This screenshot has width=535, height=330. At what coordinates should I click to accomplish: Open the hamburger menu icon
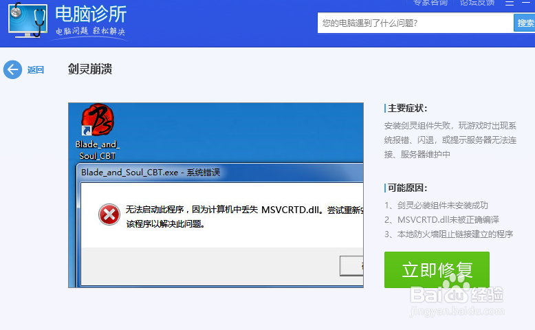pyautogui.click(x=510, y=3)
